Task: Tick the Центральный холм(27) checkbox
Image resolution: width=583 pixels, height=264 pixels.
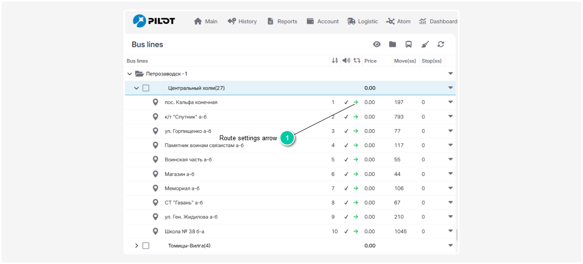Action: pyautogui.click(x=146, y=88)
